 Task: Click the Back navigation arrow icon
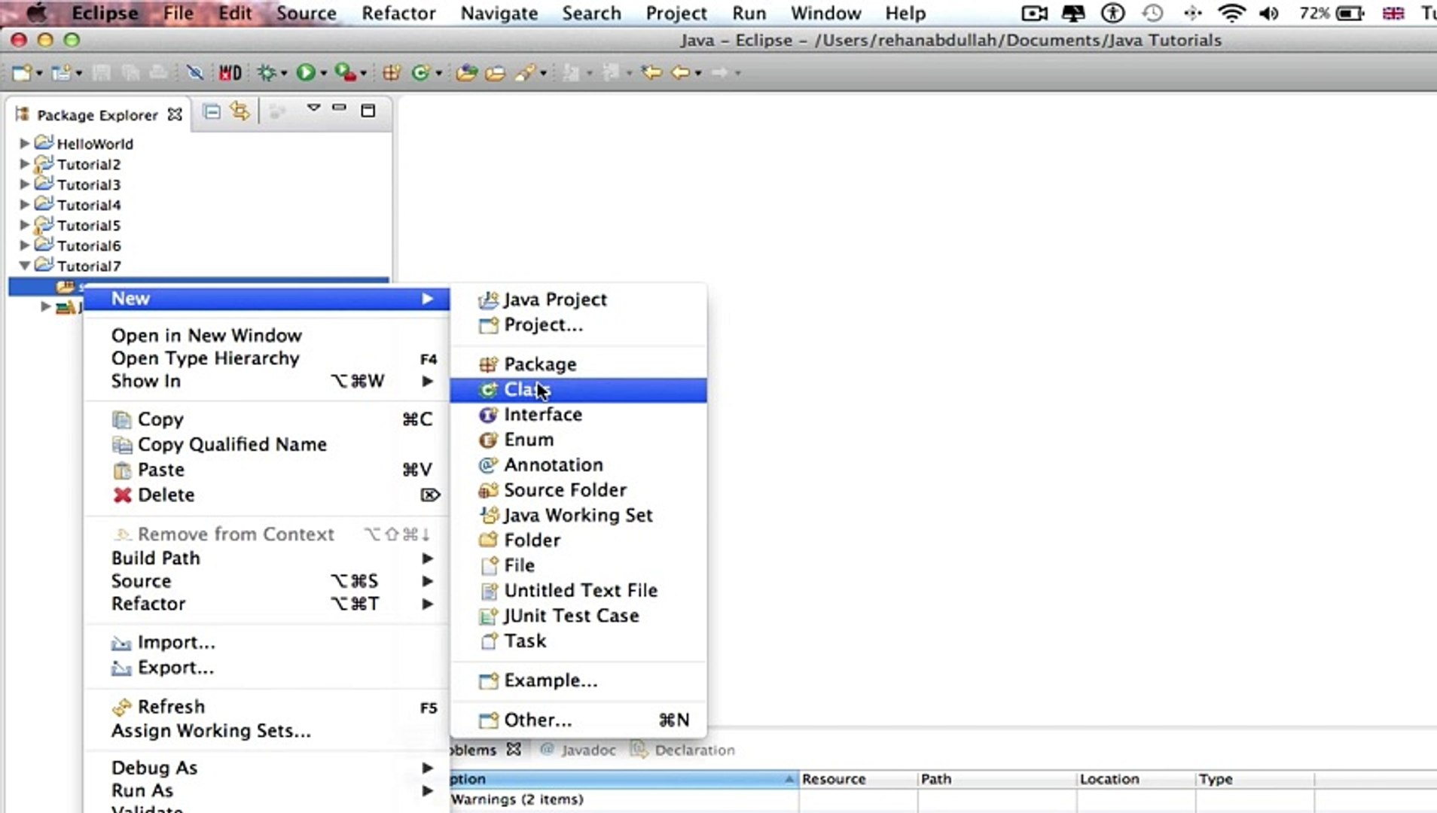tap(681, 73)
